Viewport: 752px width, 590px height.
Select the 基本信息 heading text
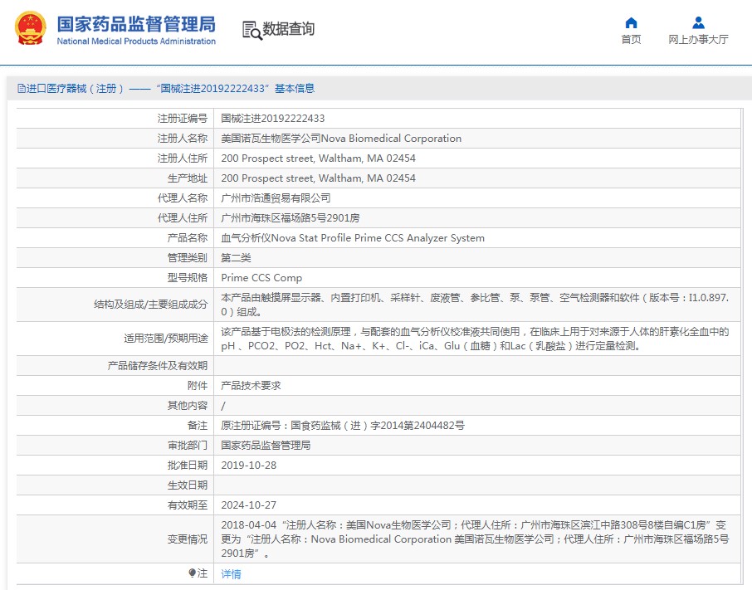coord(295,88)
